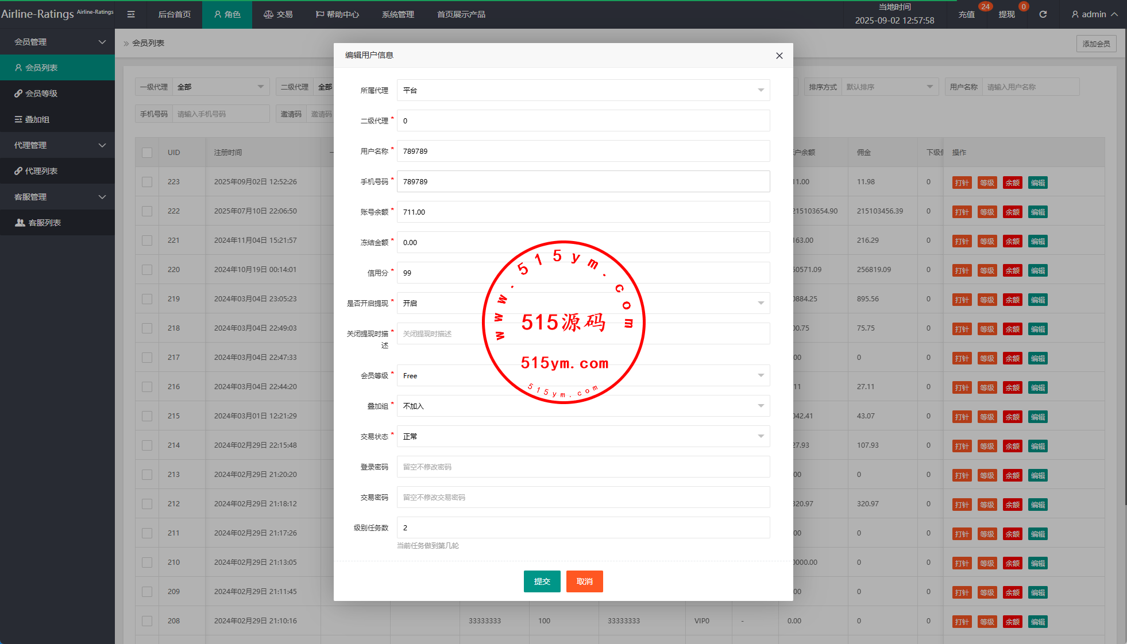The width and height of the screenshot is (1127, 644).
Task: Click the refresh icon in top bar
Action: tap(1043, 14)
